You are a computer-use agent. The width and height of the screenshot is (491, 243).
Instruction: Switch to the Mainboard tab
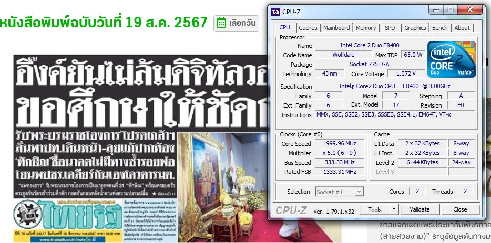(x=336, y=28)
